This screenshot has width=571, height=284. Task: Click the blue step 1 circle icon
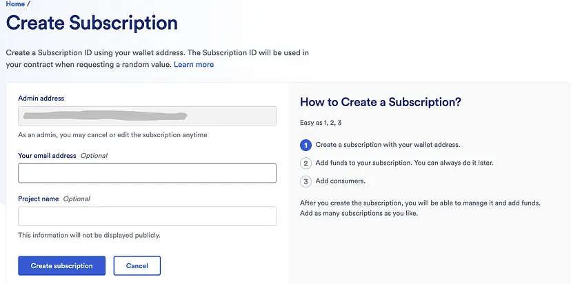[x=306, y=145]
